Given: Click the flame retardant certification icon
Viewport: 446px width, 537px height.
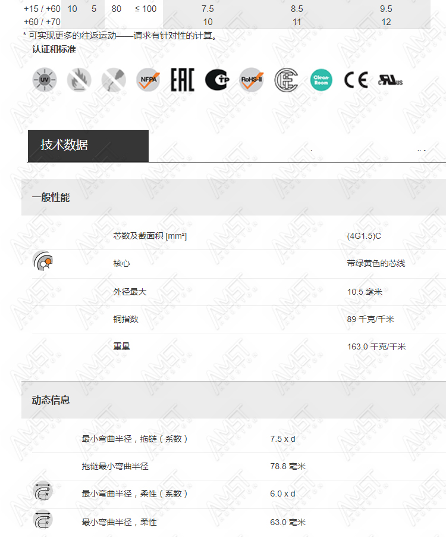Looking at the screenshot, I should click(79, 80).
